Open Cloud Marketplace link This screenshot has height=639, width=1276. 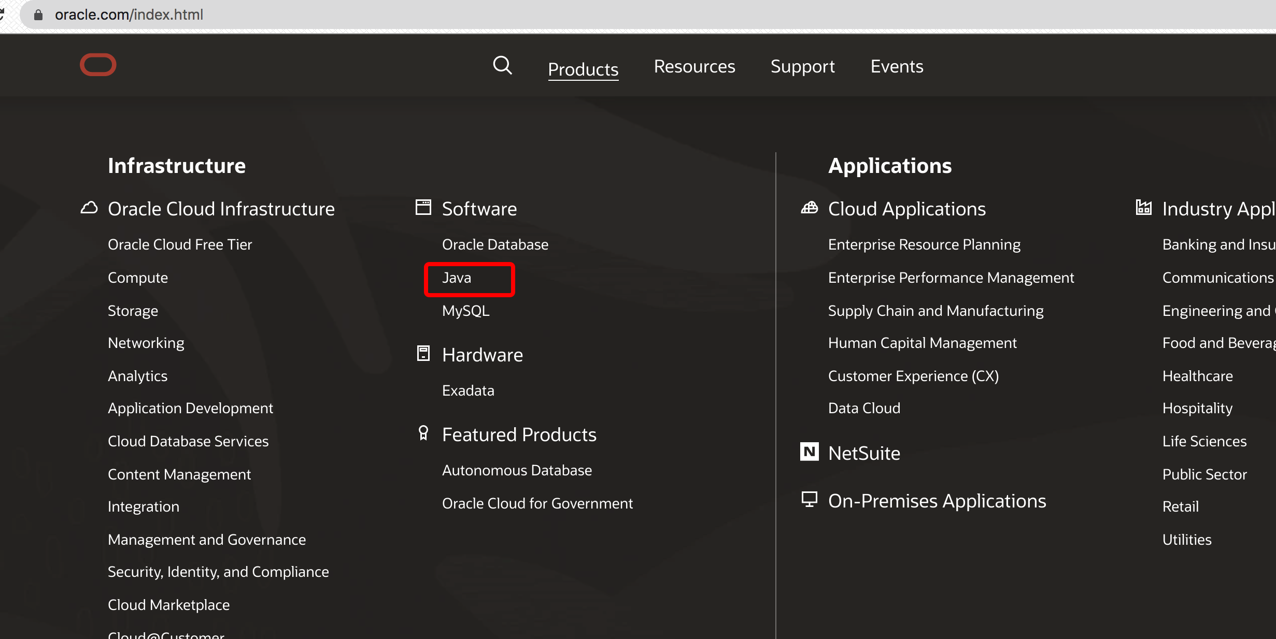[168, 605]
